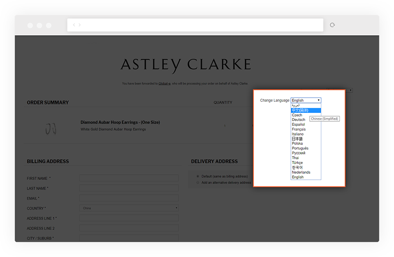This screenshot has height=257, width=394.
Task: Choose Chinese Simplified in the language list
Action: pos(306,110)
